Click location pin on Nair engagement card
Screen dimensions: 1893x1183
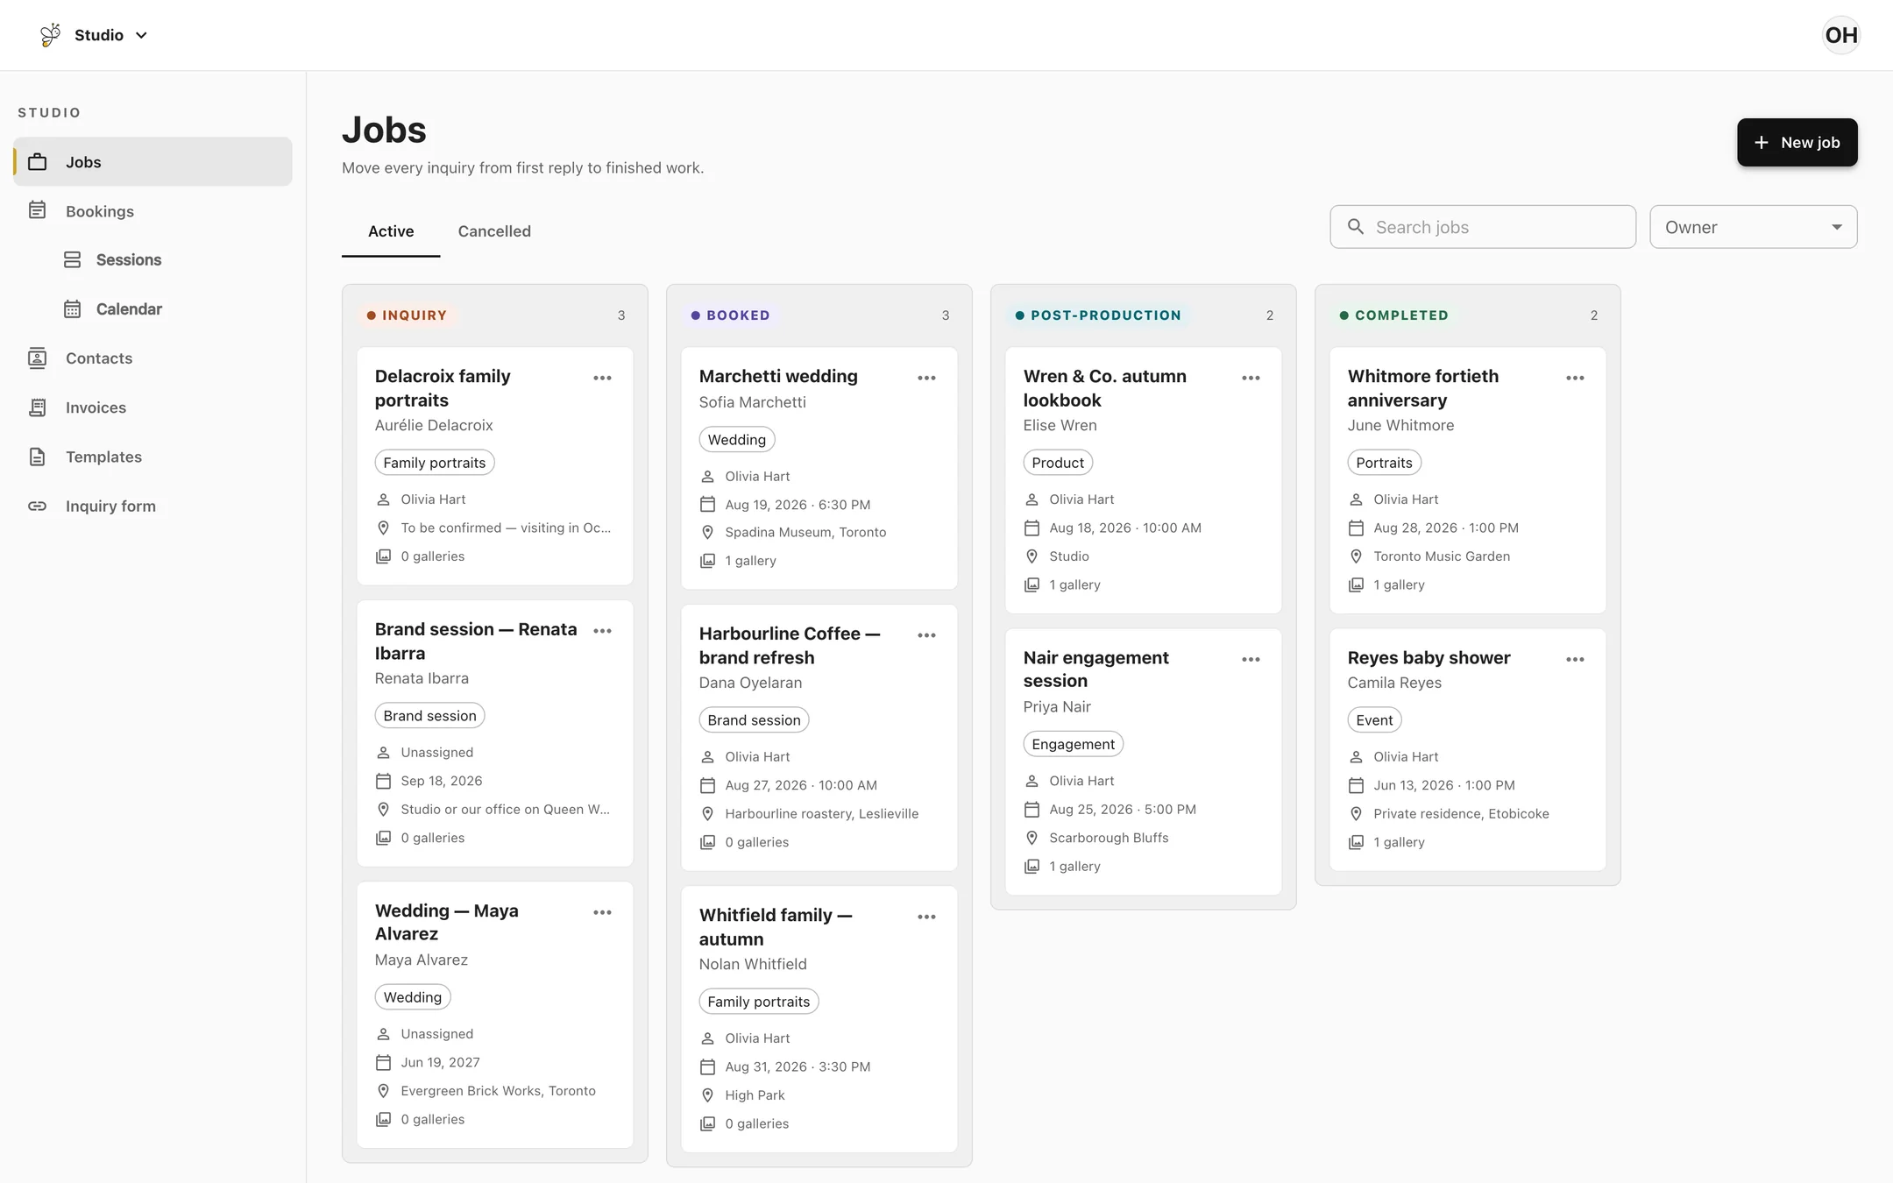tap(1032, 838)
